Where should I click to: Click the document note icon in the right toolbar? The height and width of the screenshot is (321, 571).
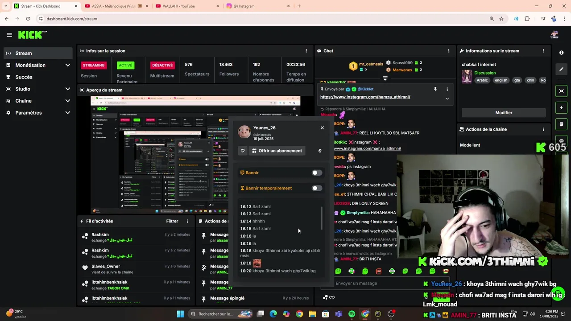click(x=561, y=124)
